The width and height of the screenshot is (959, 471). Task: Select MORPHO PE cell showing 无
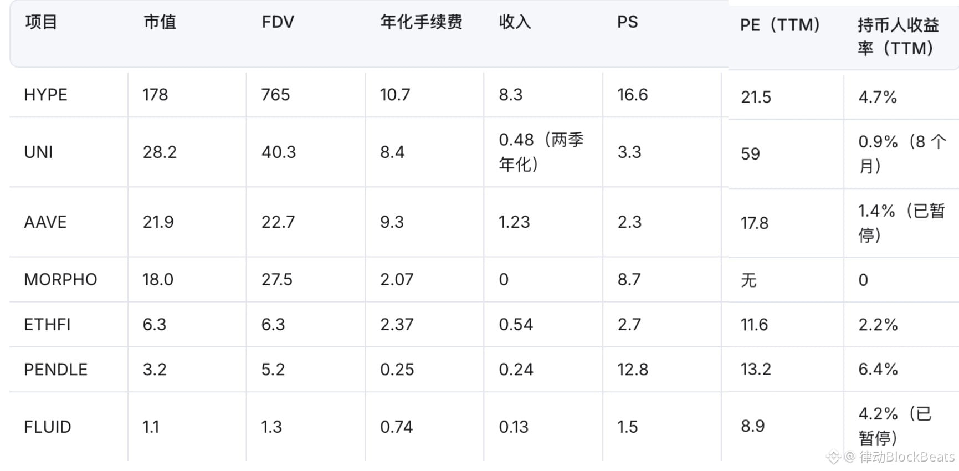pos(748,280)
